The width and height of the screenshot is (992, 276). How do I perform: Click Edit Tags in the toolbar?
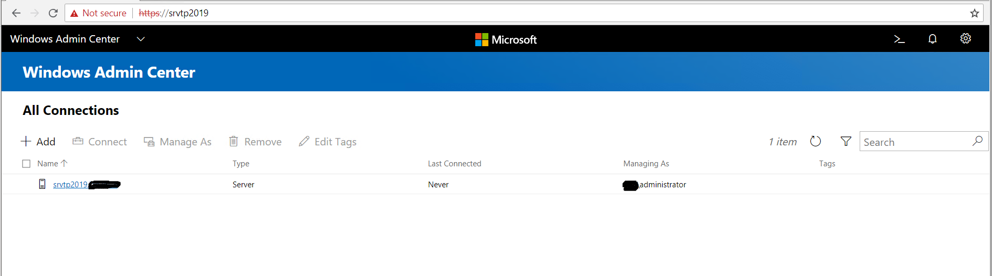(328, 142)
